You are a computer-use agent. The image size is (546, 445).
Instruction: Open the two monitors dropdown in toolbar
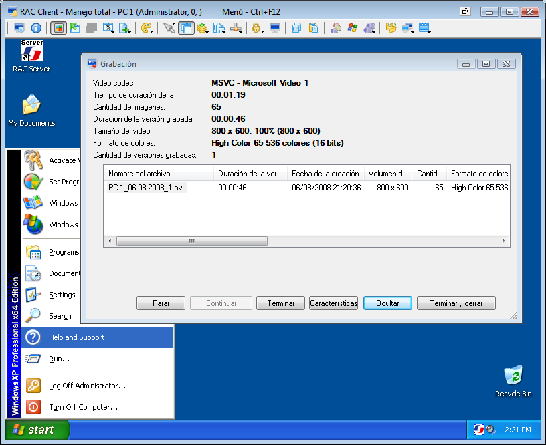tap(407, 28)
